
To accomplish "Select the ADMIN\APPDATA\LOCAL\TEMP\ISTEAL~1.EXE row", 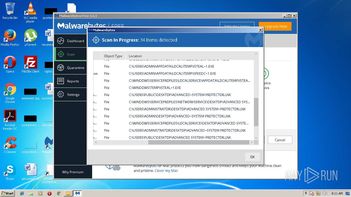I will click(174, 66).
